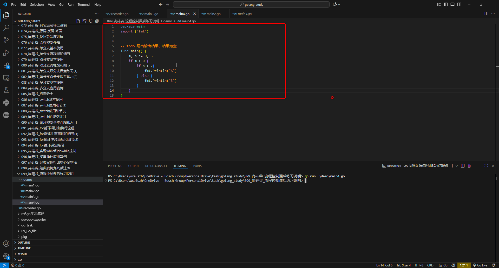Select Go version 1.21.1 in status bar
This screenshot has height=268, width=499.
click(x=464, y=265)
